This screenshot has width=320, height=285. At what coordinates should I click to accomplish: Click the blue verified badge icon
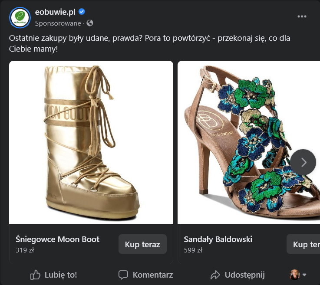tap(82, 12)
